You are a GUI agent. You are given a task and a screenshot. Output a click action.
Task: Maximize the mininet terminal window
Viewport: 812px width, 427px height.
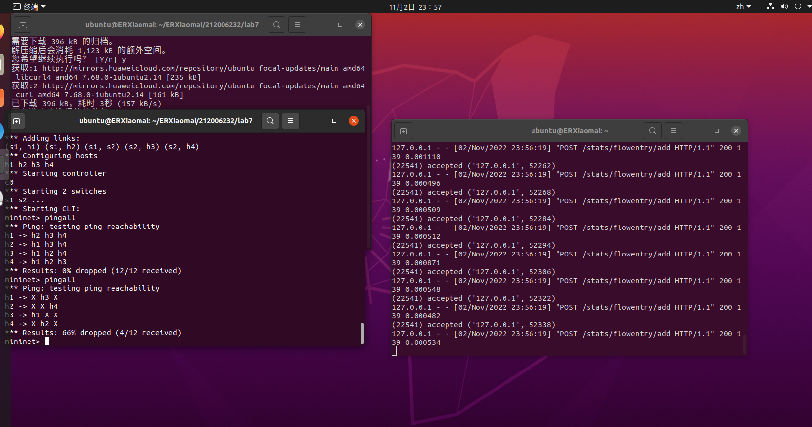334,121
